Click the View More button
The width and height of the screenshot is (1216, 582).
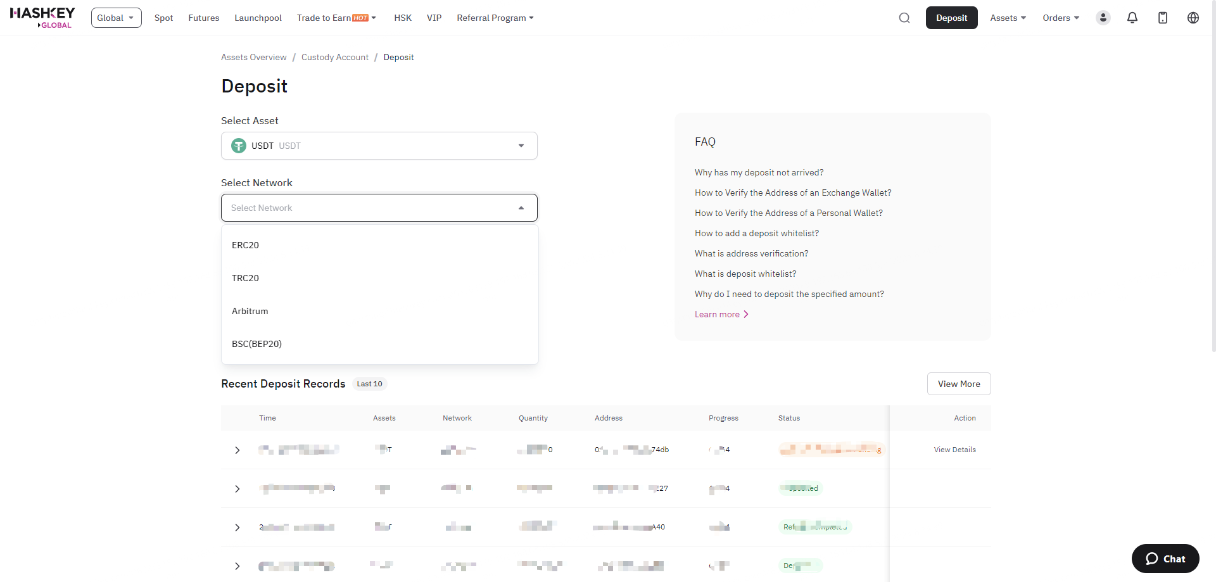(x=958, y=384)
